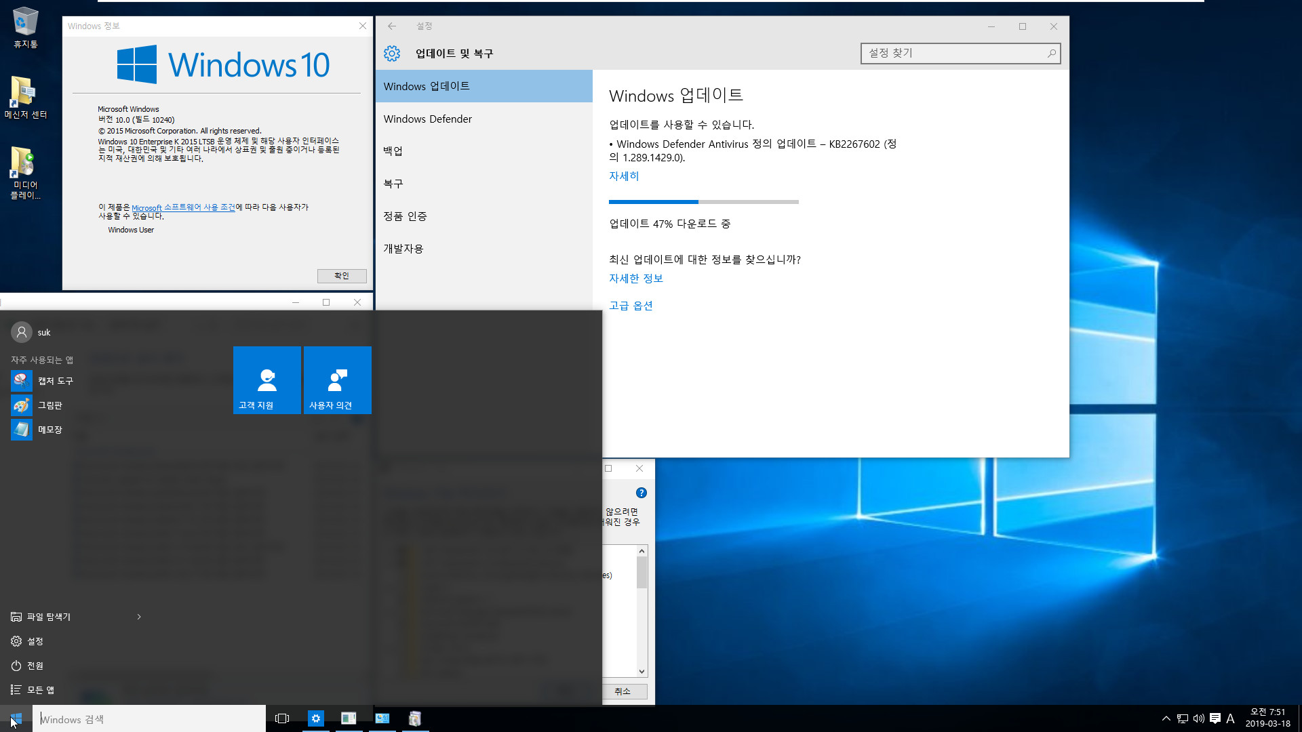
Task: Click 확인 in Windows 정보 dialog
Action: [342, 276]
